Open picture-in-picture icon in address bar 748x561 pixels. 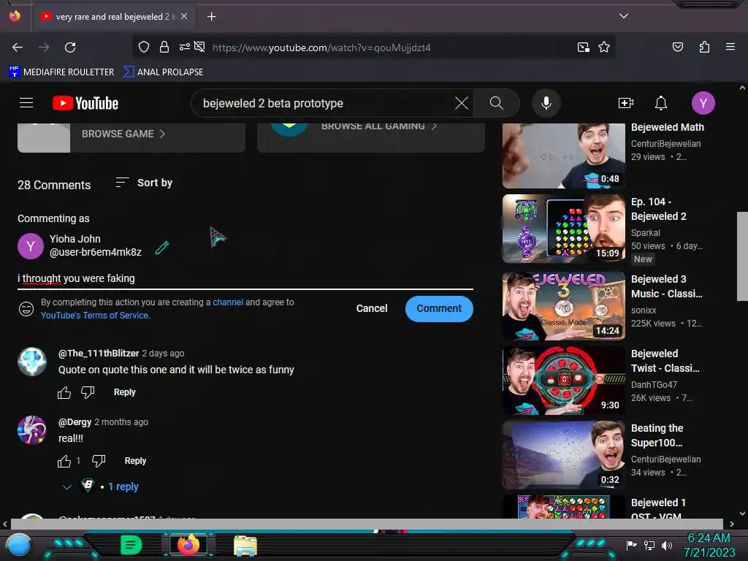pyautogui.click(x=584, y=47)
